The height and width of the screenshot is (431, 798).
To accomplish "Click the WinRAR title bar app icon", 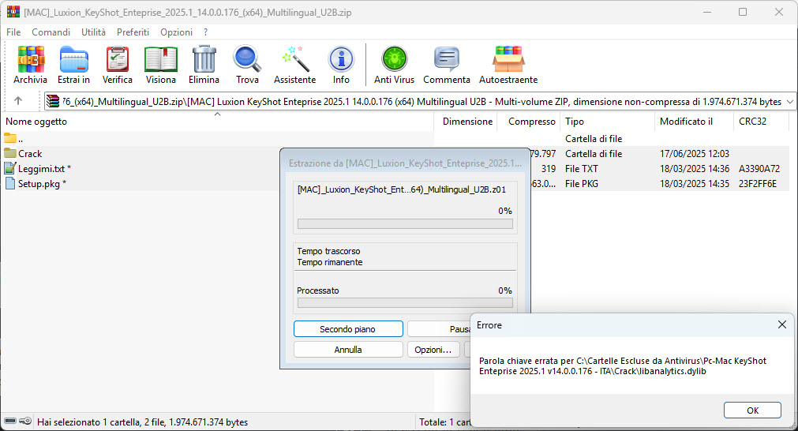I will pos(13,12).
